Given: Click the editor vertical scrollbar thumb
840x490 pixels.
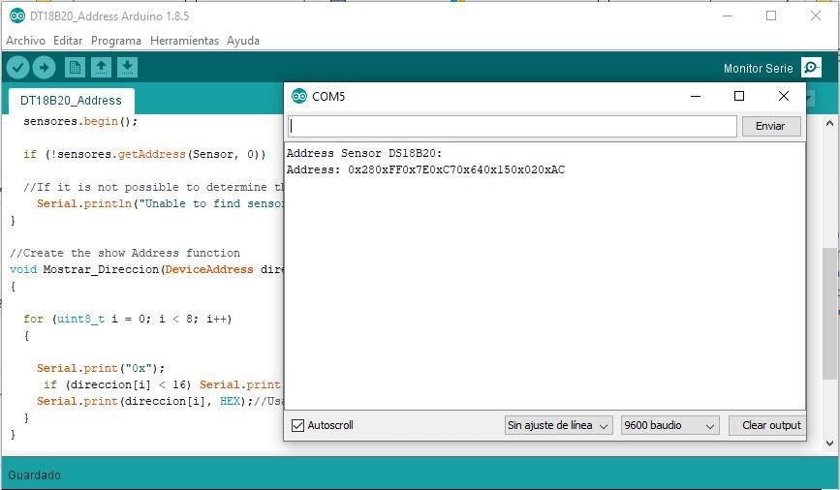Looking at the screenshot, I should 829,315.
